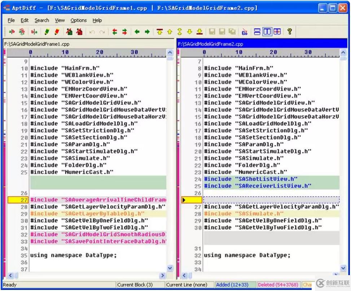Open the Options menu
Image resolution: width=351 pixels, height=291 pixels.
[79, 20]
